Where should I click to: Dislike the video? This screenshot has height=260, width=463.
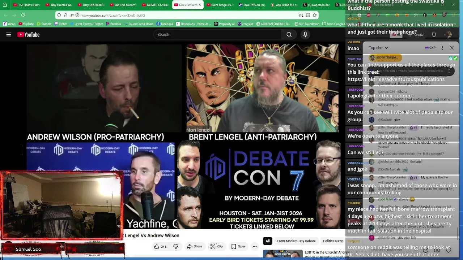pyautogui.click(x=176, y=246)
